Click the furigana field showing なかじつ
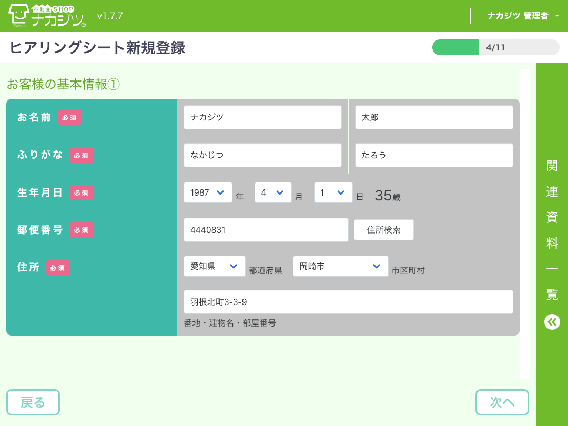568x426 pixels. (x=262, y=155)
